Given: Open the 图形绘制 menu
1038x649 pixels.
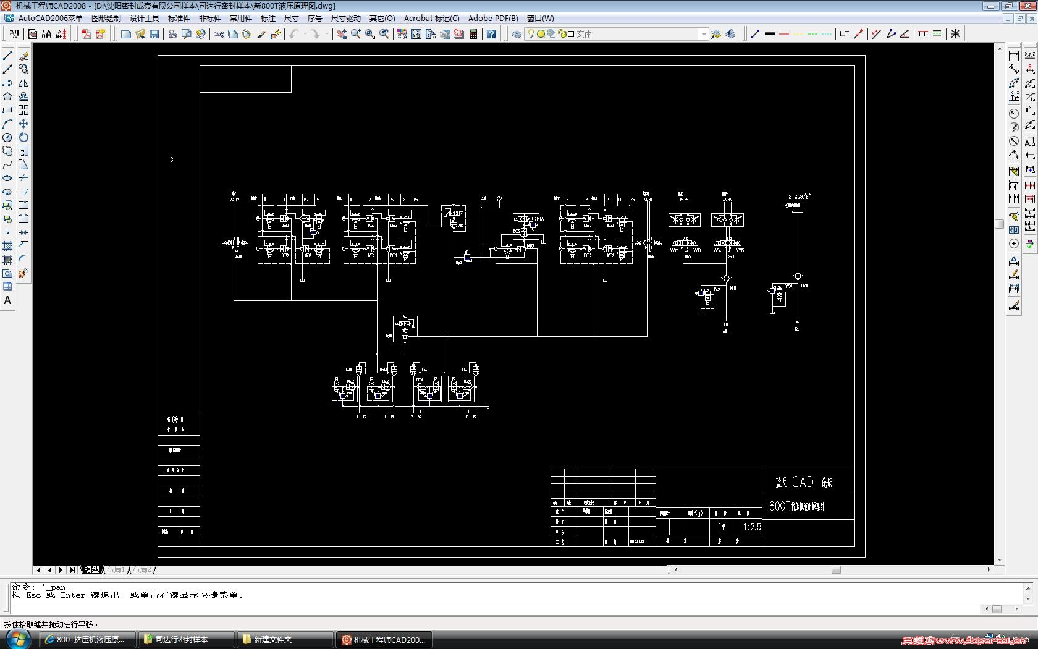Looking at the screenshot, I should point(106,18).
